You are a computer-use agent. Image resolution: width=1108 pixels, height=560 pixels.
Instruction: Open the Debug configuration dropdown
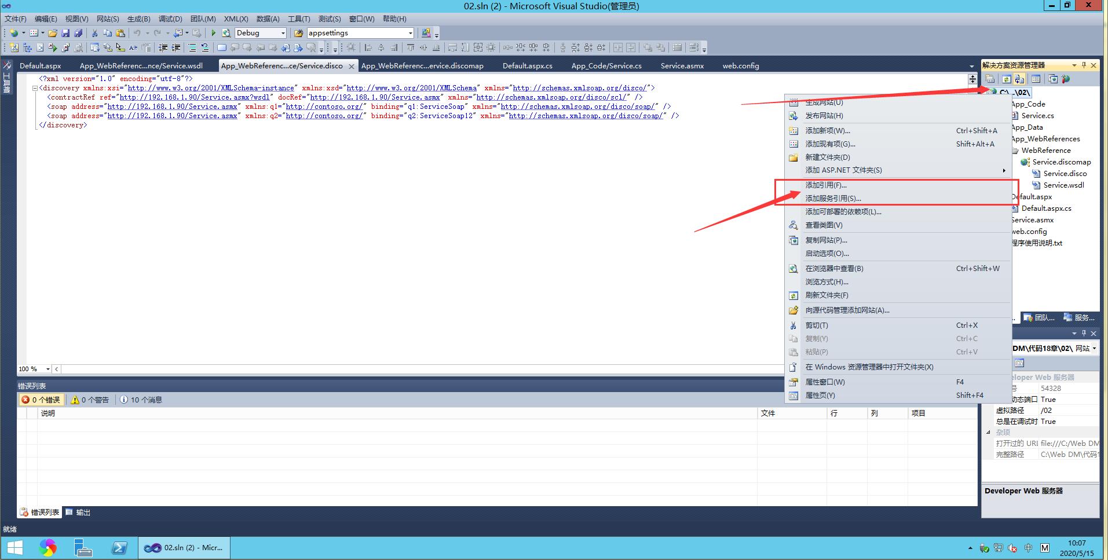tap(283, 33)
